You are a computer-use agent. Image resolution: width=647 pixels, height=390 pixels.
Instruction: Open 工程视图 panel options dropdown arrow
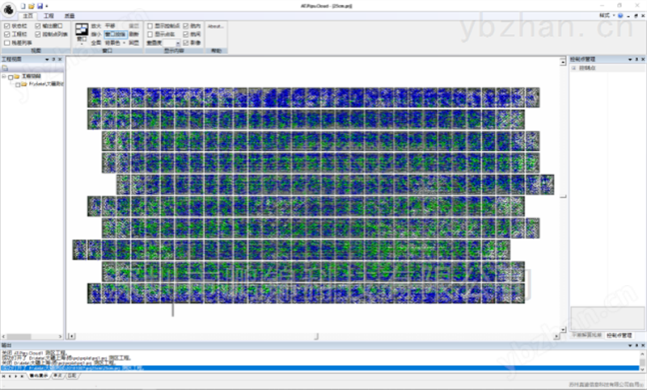[x=47, y=59]
